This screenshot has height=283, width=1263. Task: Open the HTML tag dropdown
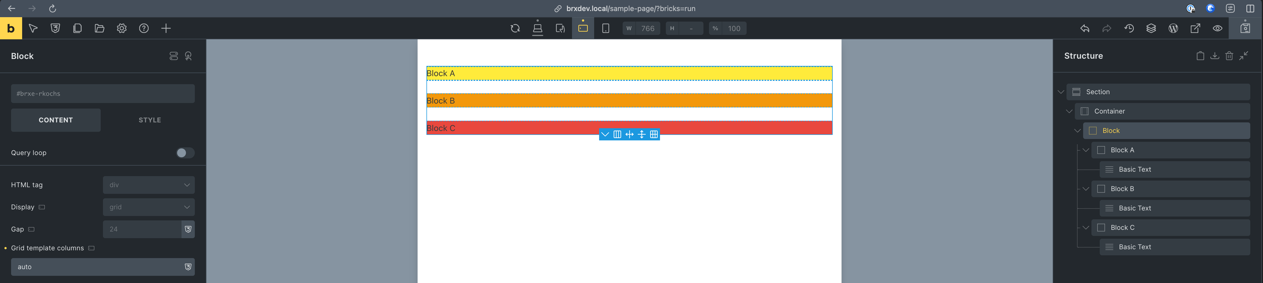[149, 185]
